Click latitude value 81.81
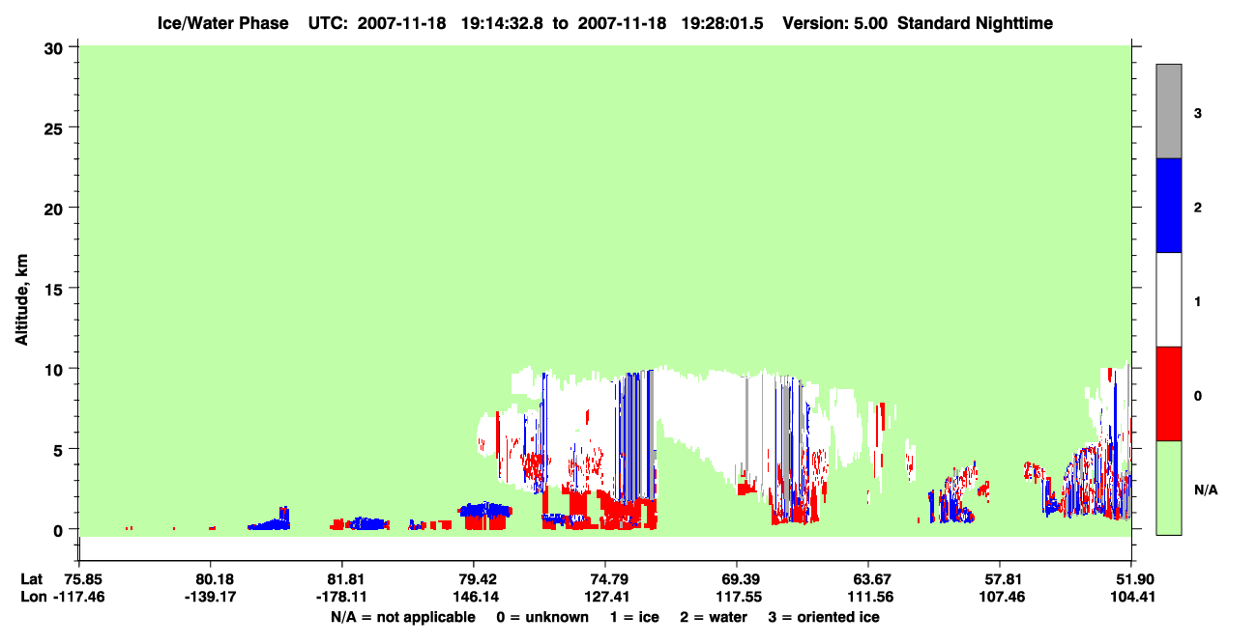This screenshot has height=644, width=1257. (342, 579)
